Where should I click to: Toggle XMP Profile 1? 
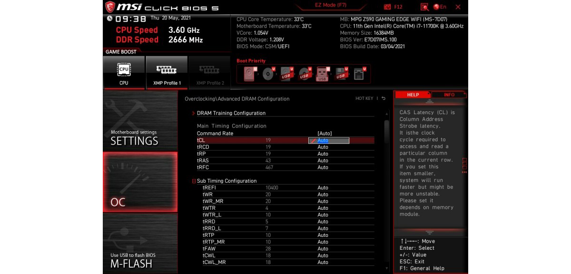pyautogui.click(x=167, y=72)
